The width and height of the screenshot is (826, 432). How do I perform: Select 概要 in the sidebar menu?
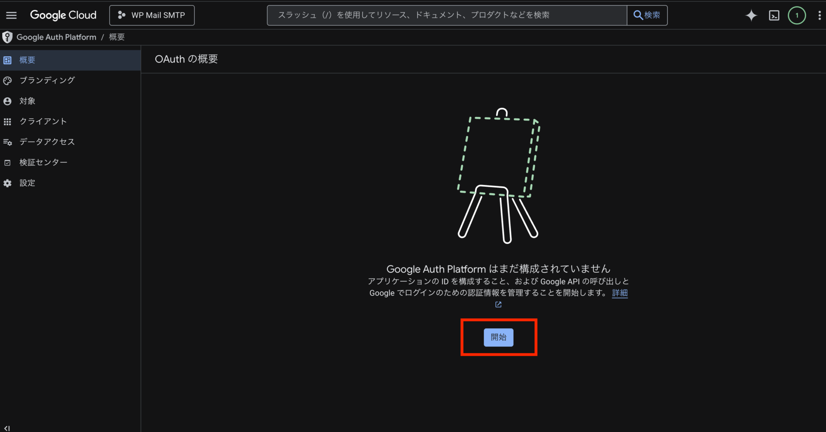[27, 60]
